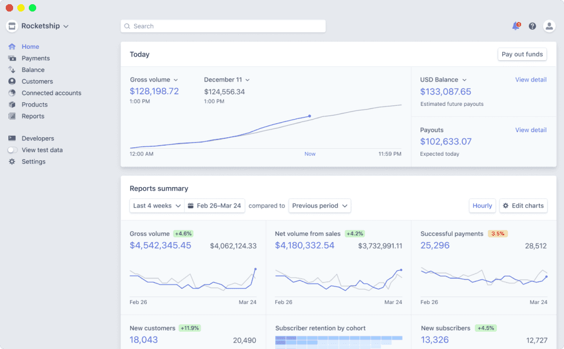Screen dimensions: 564x349
Task: Click the Search input field
Action: click(223, 26)
